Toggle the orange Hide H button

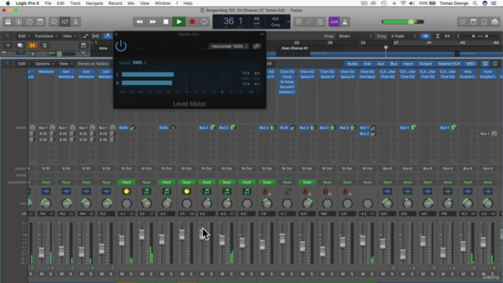(x=32, y=46)
